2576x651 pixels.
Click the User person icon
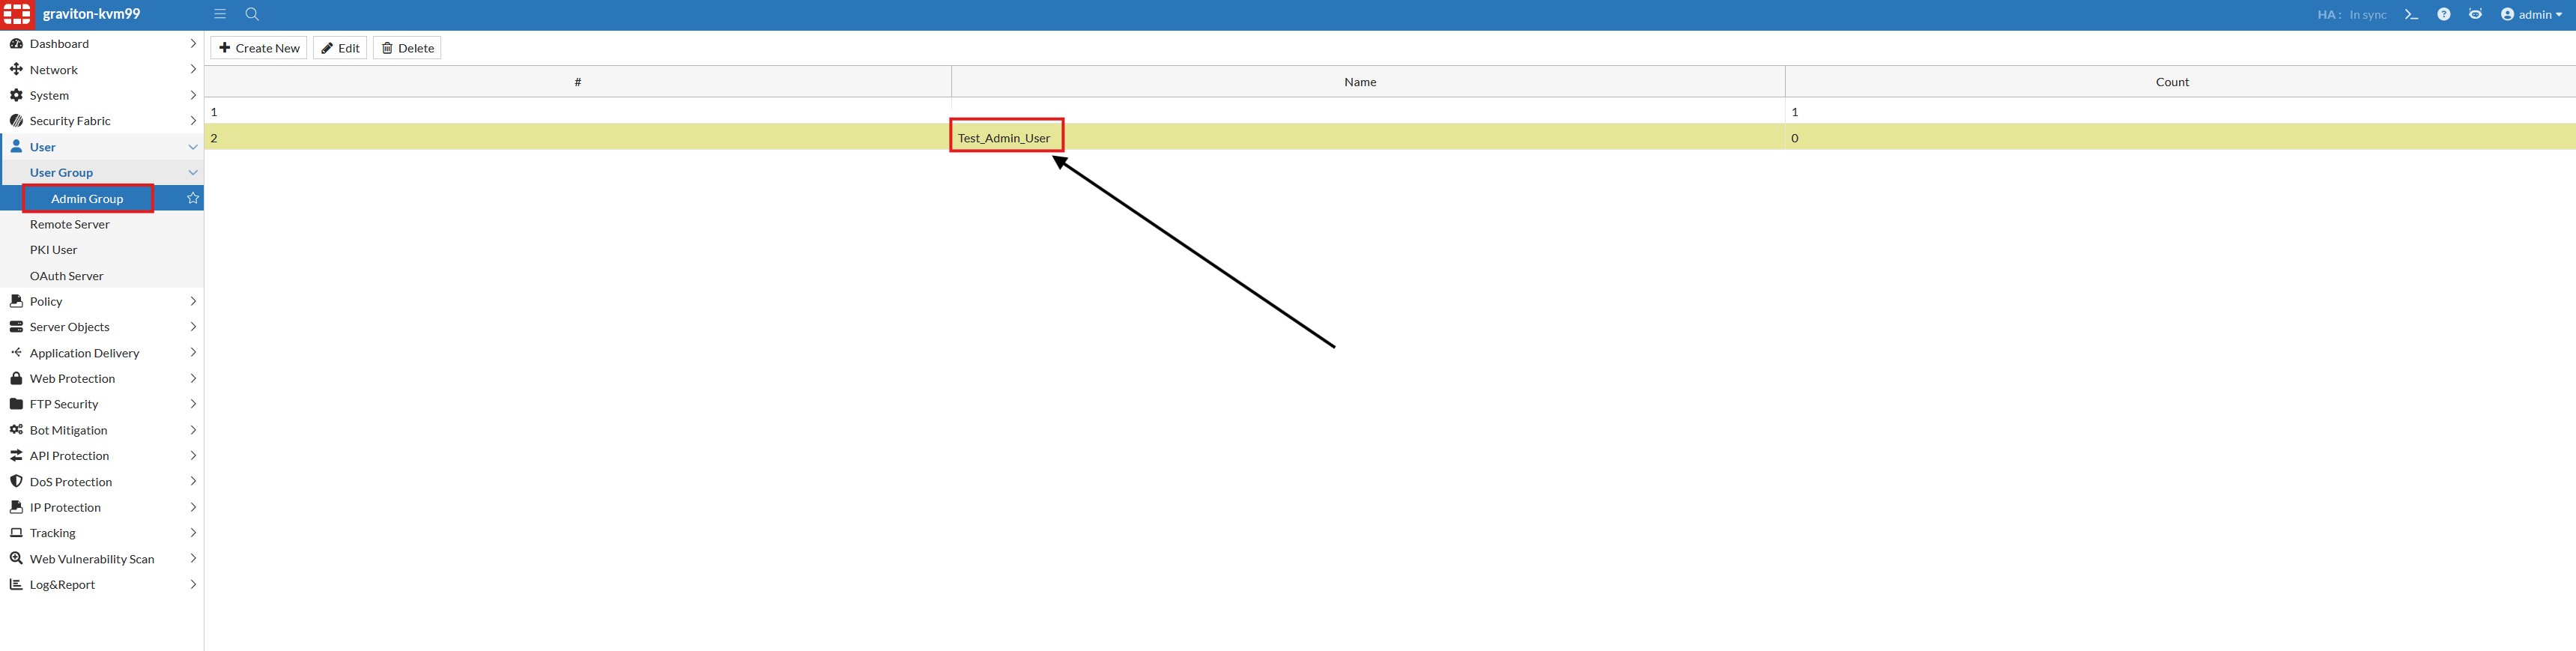coord(16,146)
